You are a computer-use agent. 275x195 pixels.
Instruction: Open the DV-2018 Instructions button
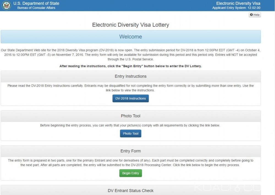[130, 98]
